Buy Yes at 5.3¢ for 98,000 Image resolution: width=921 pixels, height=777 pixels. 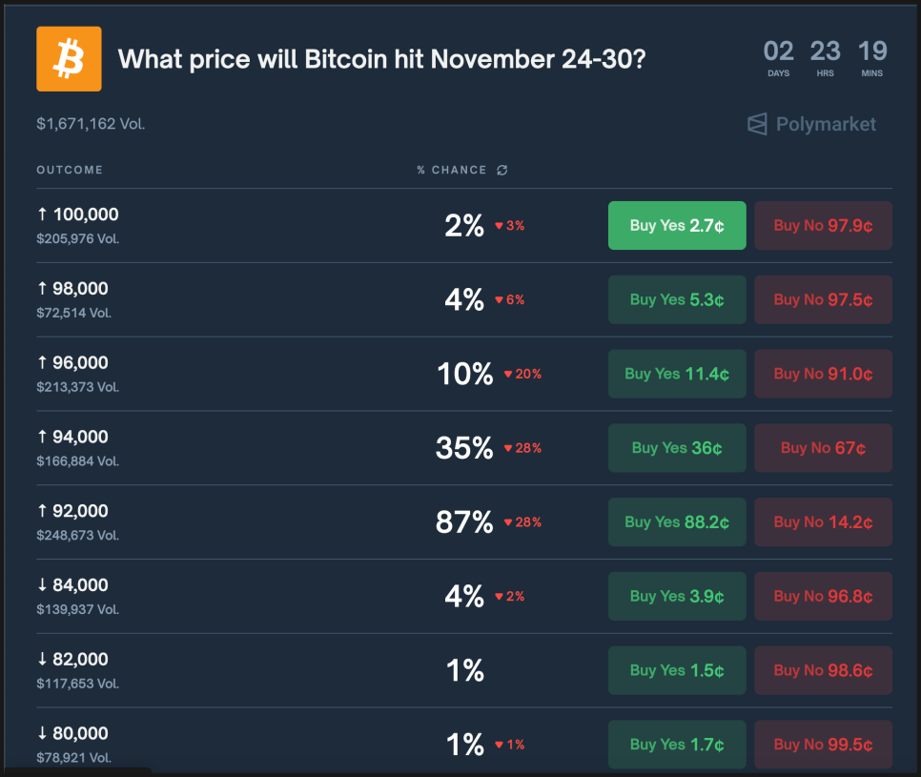click(677, 300)
